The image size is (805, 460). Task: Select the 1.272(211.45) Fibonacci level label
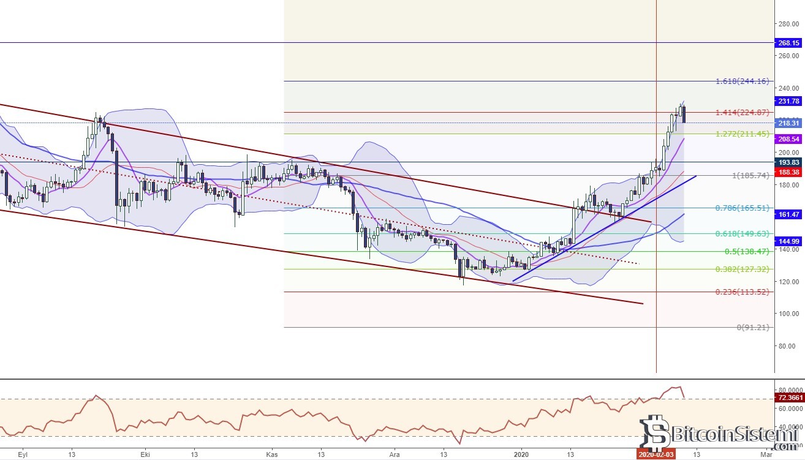(742, 134)
